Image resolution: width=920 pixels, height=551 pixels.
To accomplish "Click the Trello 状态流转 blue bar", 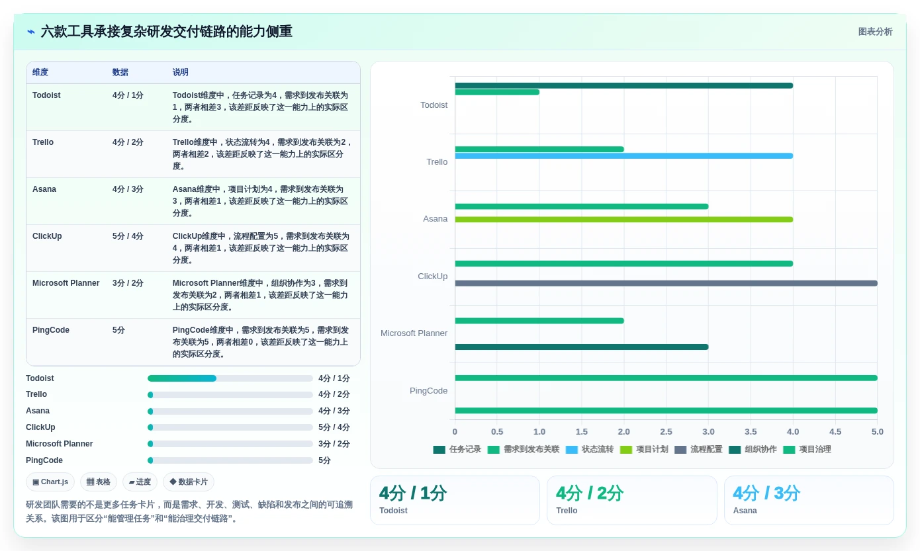I will coord(623,156).
